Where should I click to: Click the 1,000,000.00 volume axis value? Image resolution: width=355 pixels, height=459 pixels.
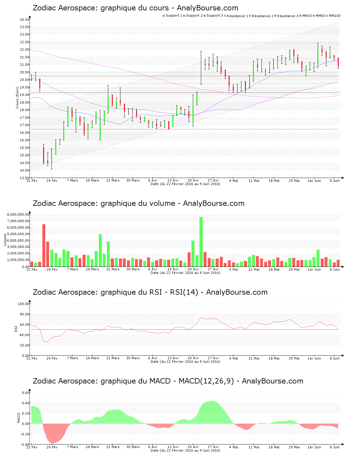tap(18, 260)
